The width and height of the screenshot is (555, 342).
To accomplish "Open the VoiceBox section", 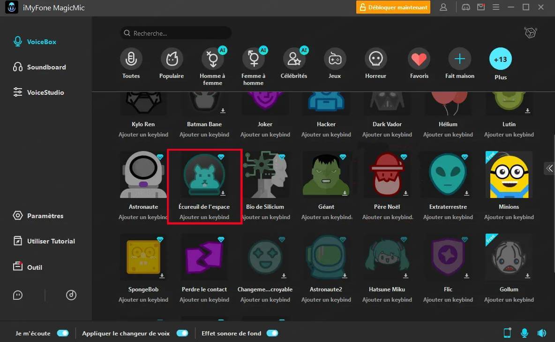I will [x=35, y=42].
